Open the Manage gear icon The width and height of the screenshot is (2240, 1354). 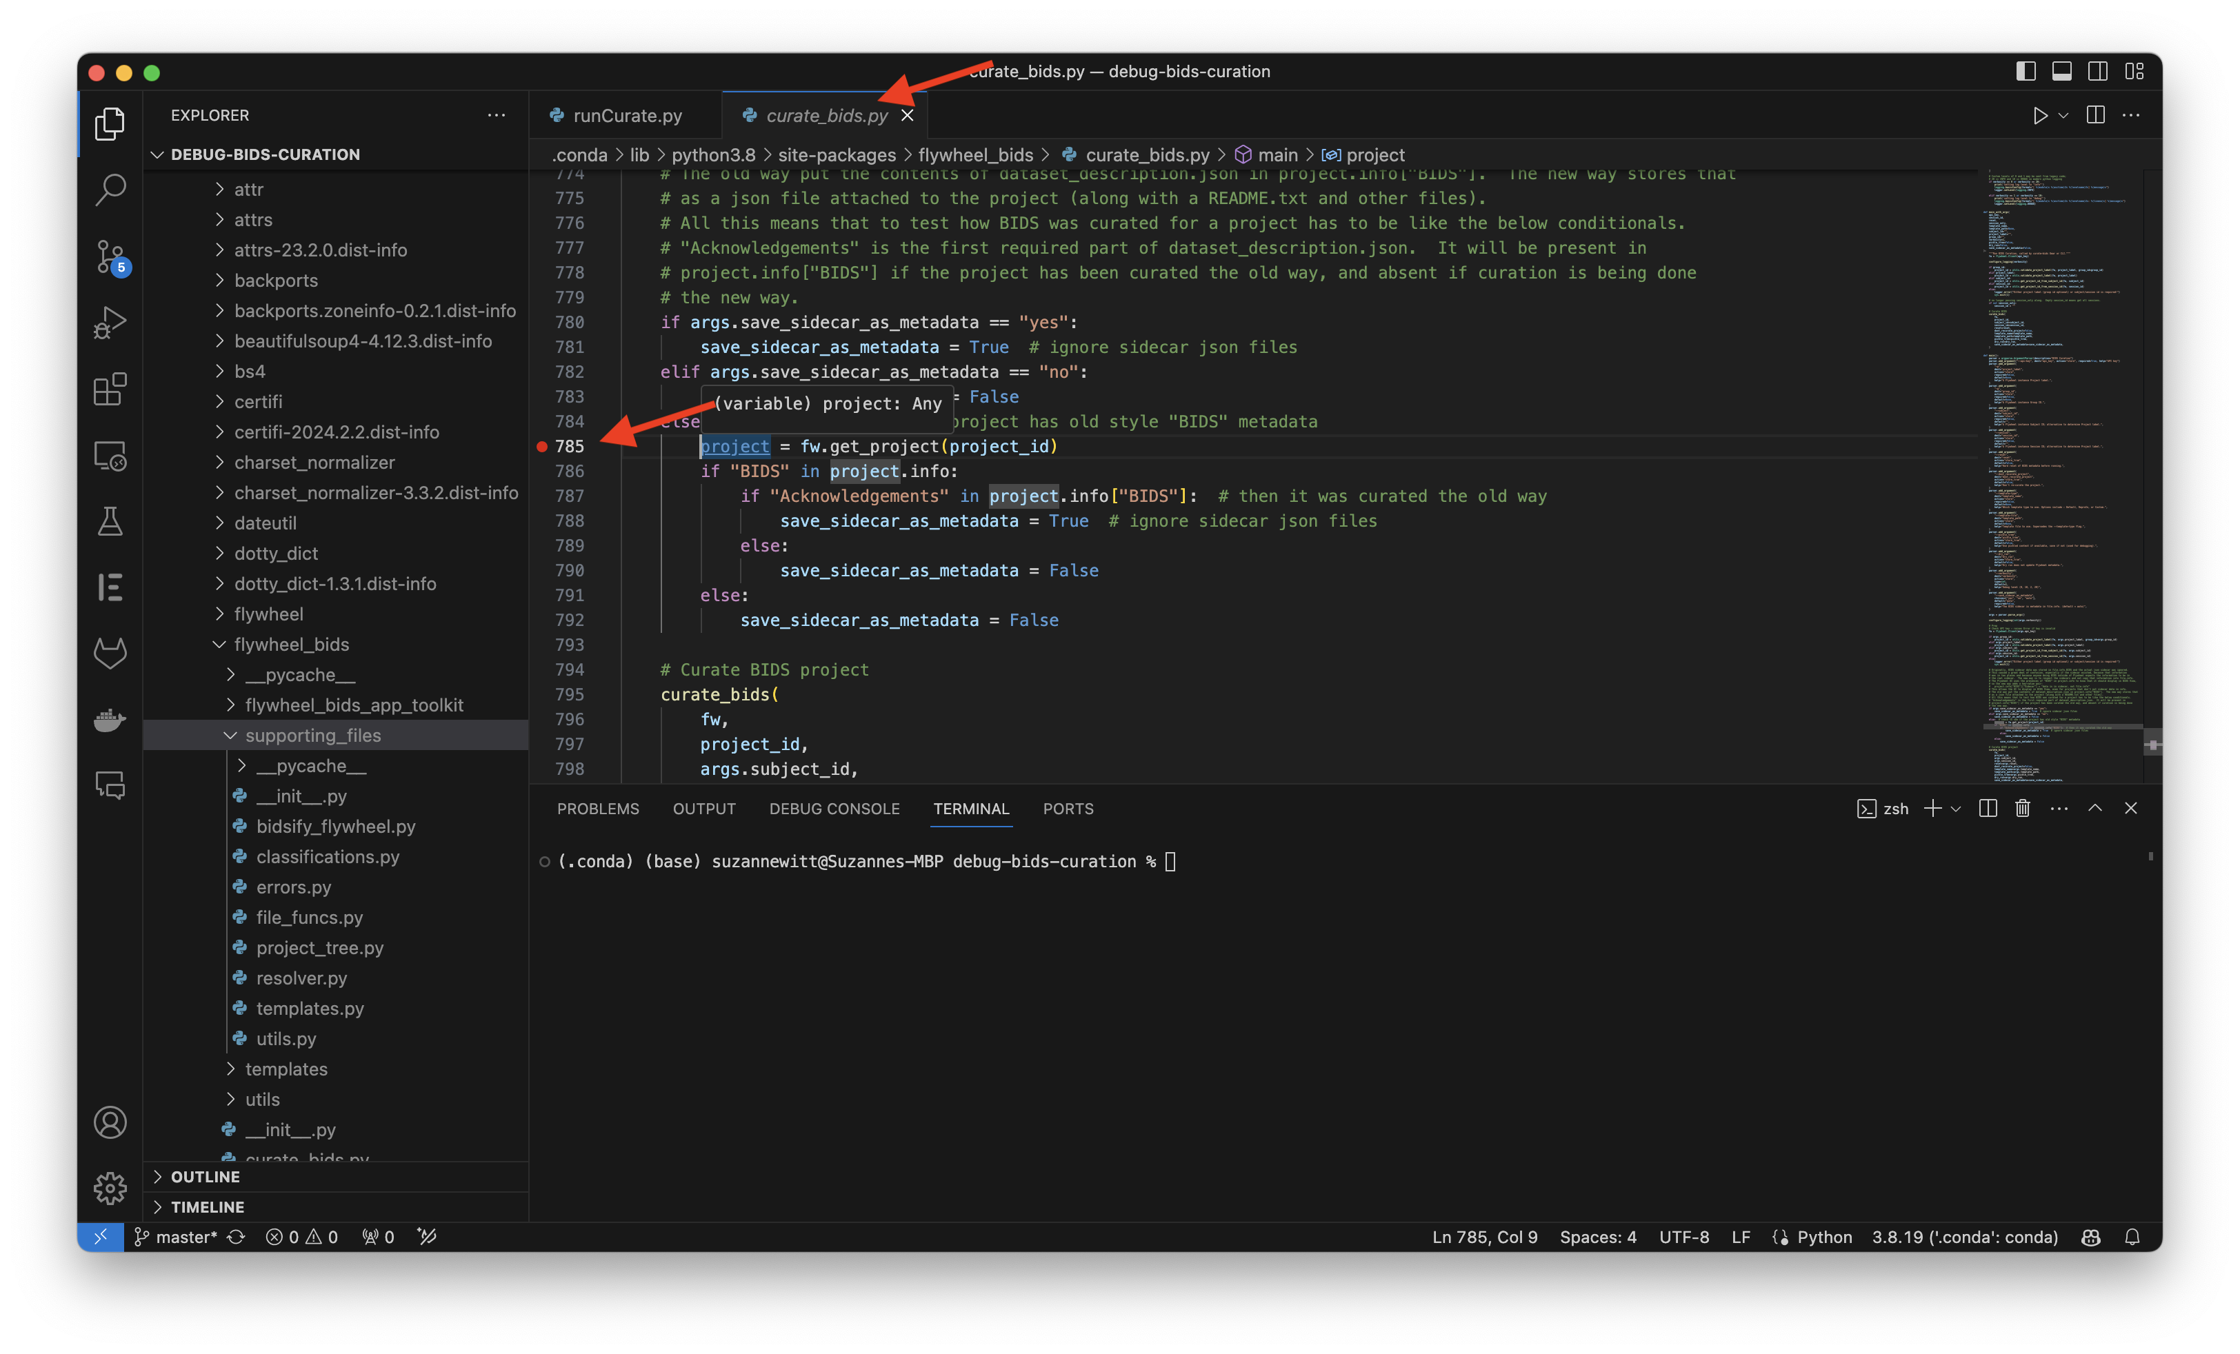click(x=110, y=1188)
